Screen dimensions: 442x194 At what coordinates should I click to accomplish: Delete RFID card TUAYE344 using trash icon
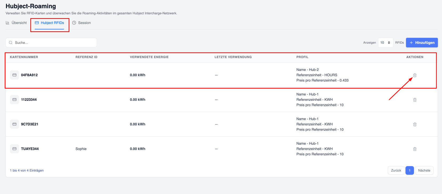415,149
